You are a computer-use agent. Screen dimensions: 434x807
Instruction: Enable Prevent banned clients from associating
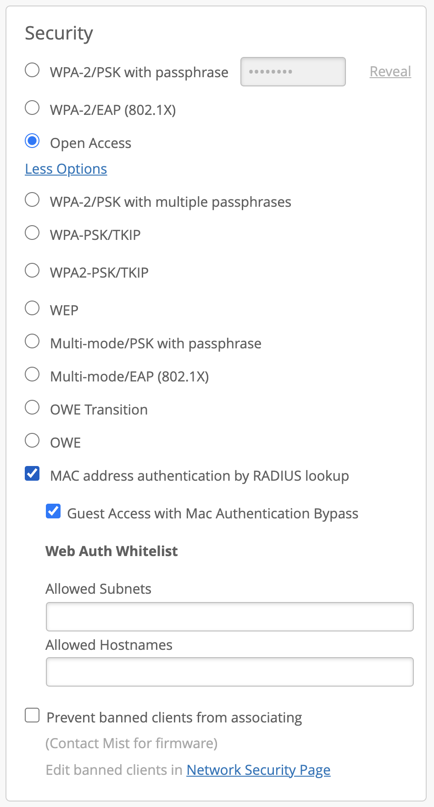(x=32, y=716)
